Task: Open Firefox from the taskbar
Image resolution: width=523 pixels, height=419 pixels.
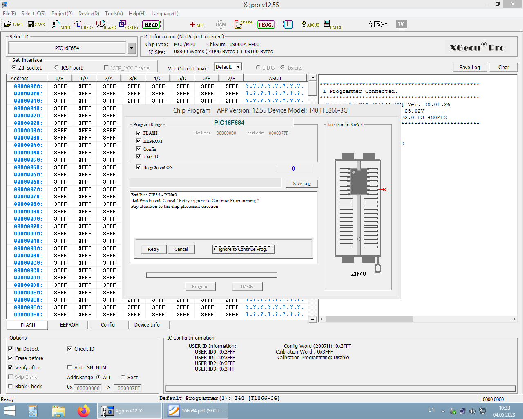Action: (x=84, y=410)
